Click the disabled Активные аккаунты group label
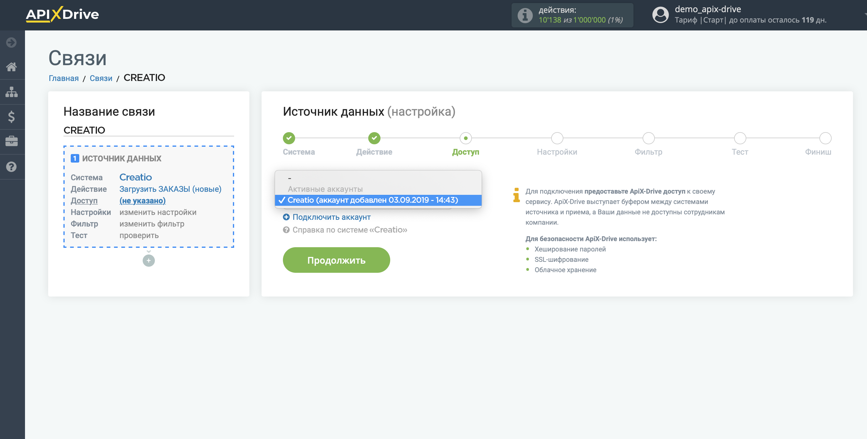This screenshot has width=867, height=439. tap(325, 189)
